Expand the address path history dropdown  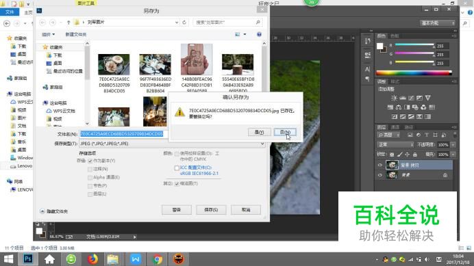[x=177, y=23]
